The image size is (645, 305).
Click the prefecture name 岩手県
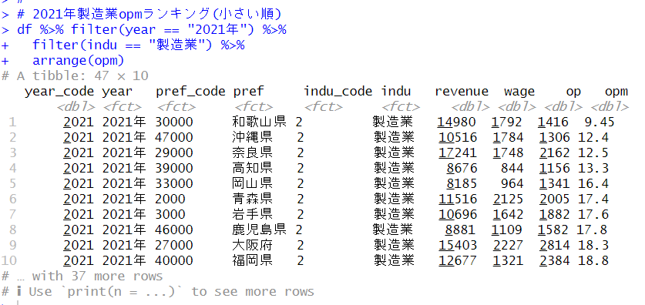coord(252,214)
